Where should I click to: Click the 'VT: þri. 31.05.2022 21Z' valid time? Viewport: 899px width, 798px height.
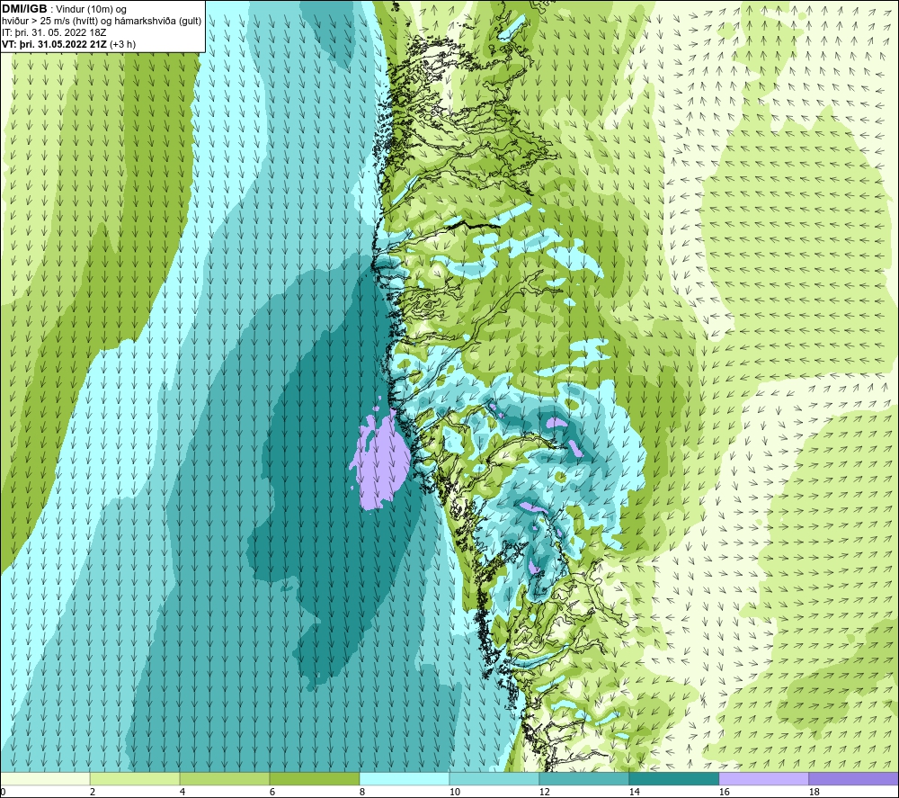pos(54,44)
